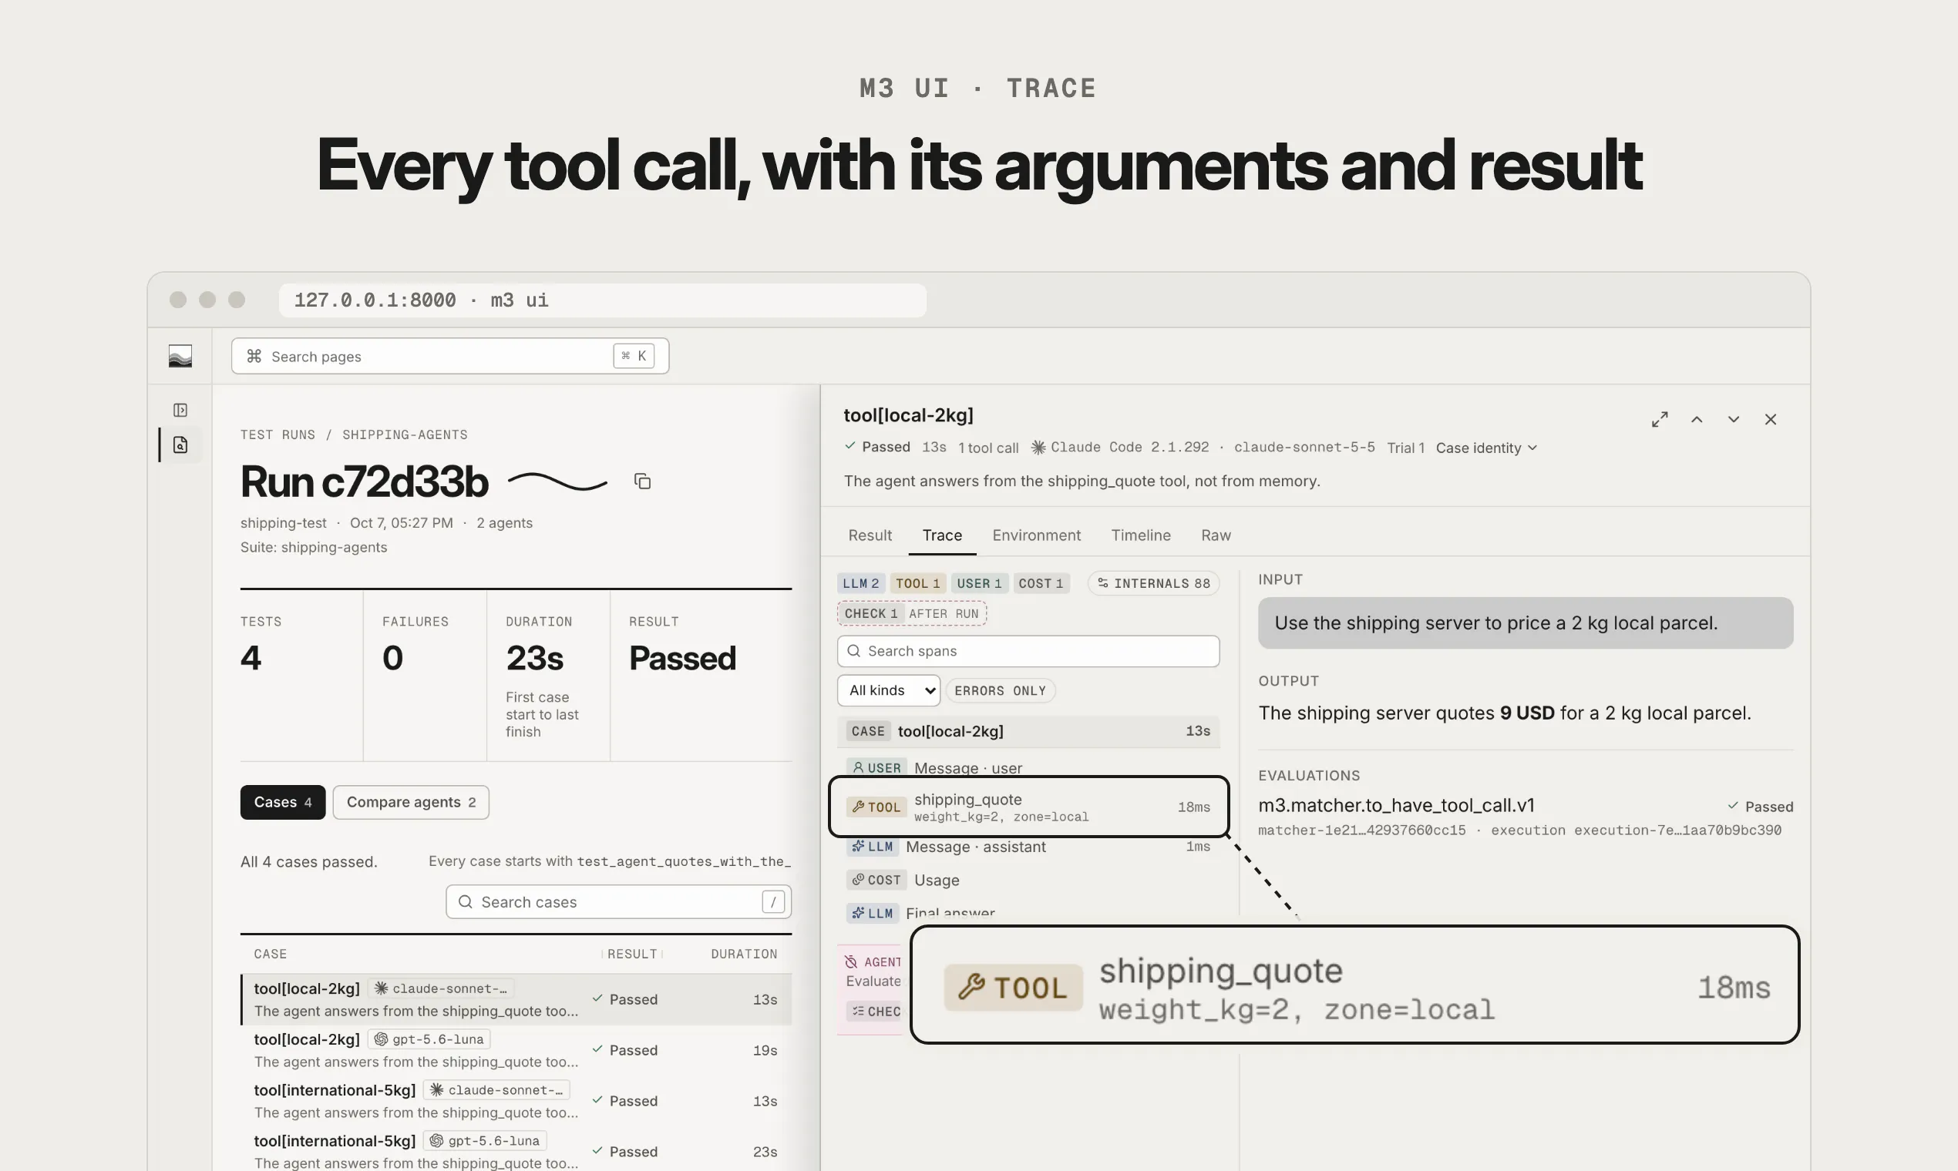Screen dimensions: 1958x1171
Task: Click the SHIPPING-AGENTS breadcrumb link
Action: click(x=404, y=435)
